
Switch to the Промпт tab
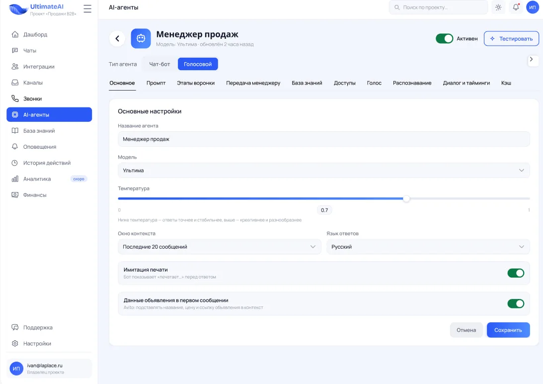pyautogui.click(x=156, y=83)
